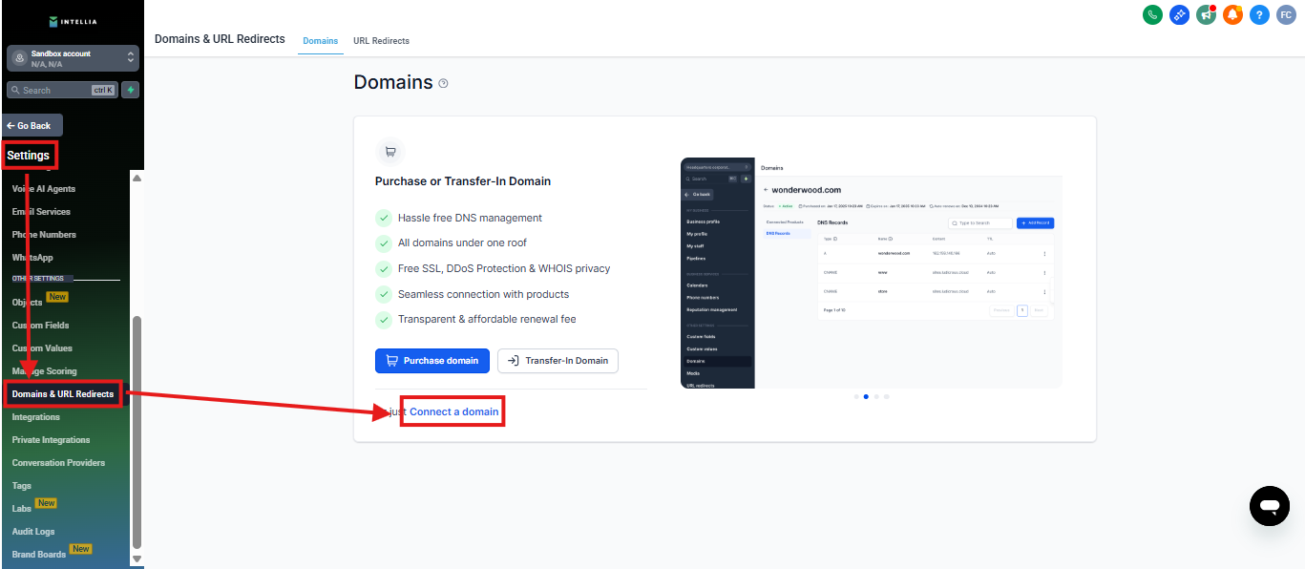Click the Purchase domain button
This screenshot has width=1305, height=569.
tap(431, 361)
